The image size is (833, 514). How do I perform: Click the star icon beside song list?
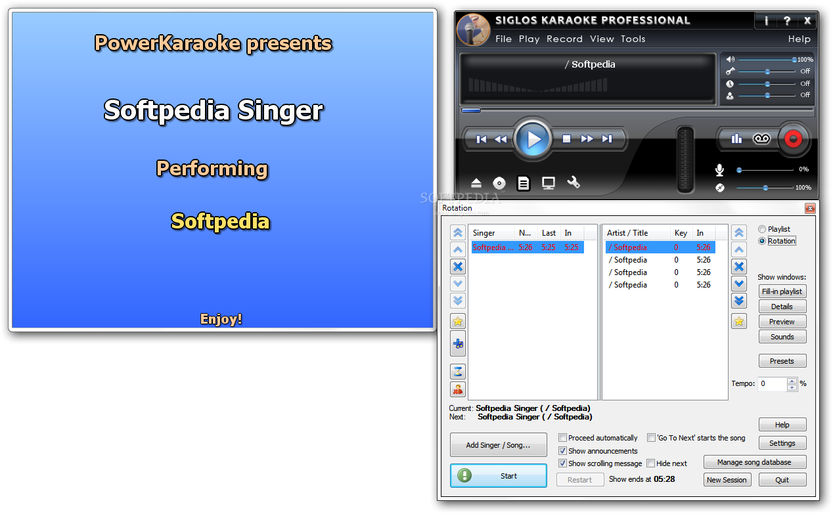click(x=739, y=321)
